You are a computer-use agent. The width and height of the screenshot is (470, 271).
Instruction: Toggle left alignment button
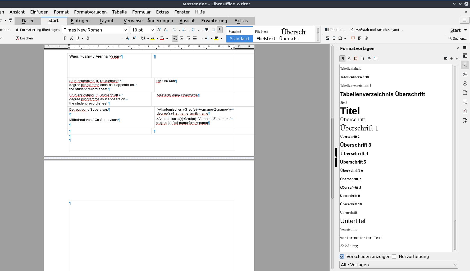(x=175, y=38)
